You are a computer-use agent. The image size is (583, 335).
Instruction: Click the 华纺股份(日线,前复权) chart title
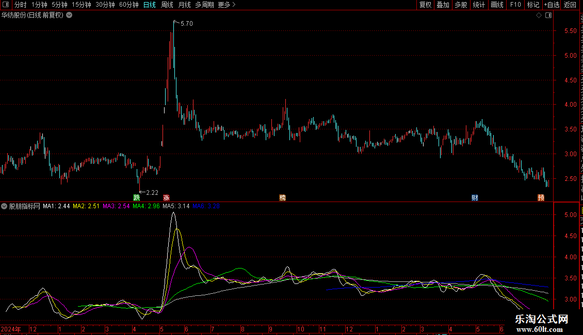point(33,15)
